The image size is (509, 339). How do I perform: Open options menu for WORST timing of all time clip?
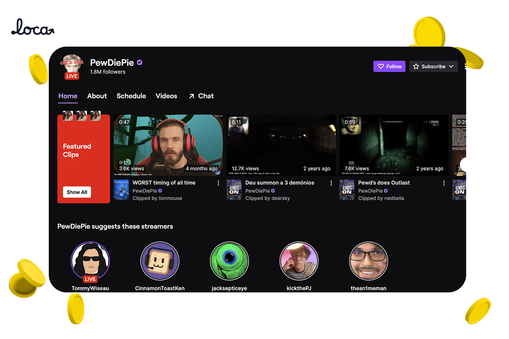point(218,183)
